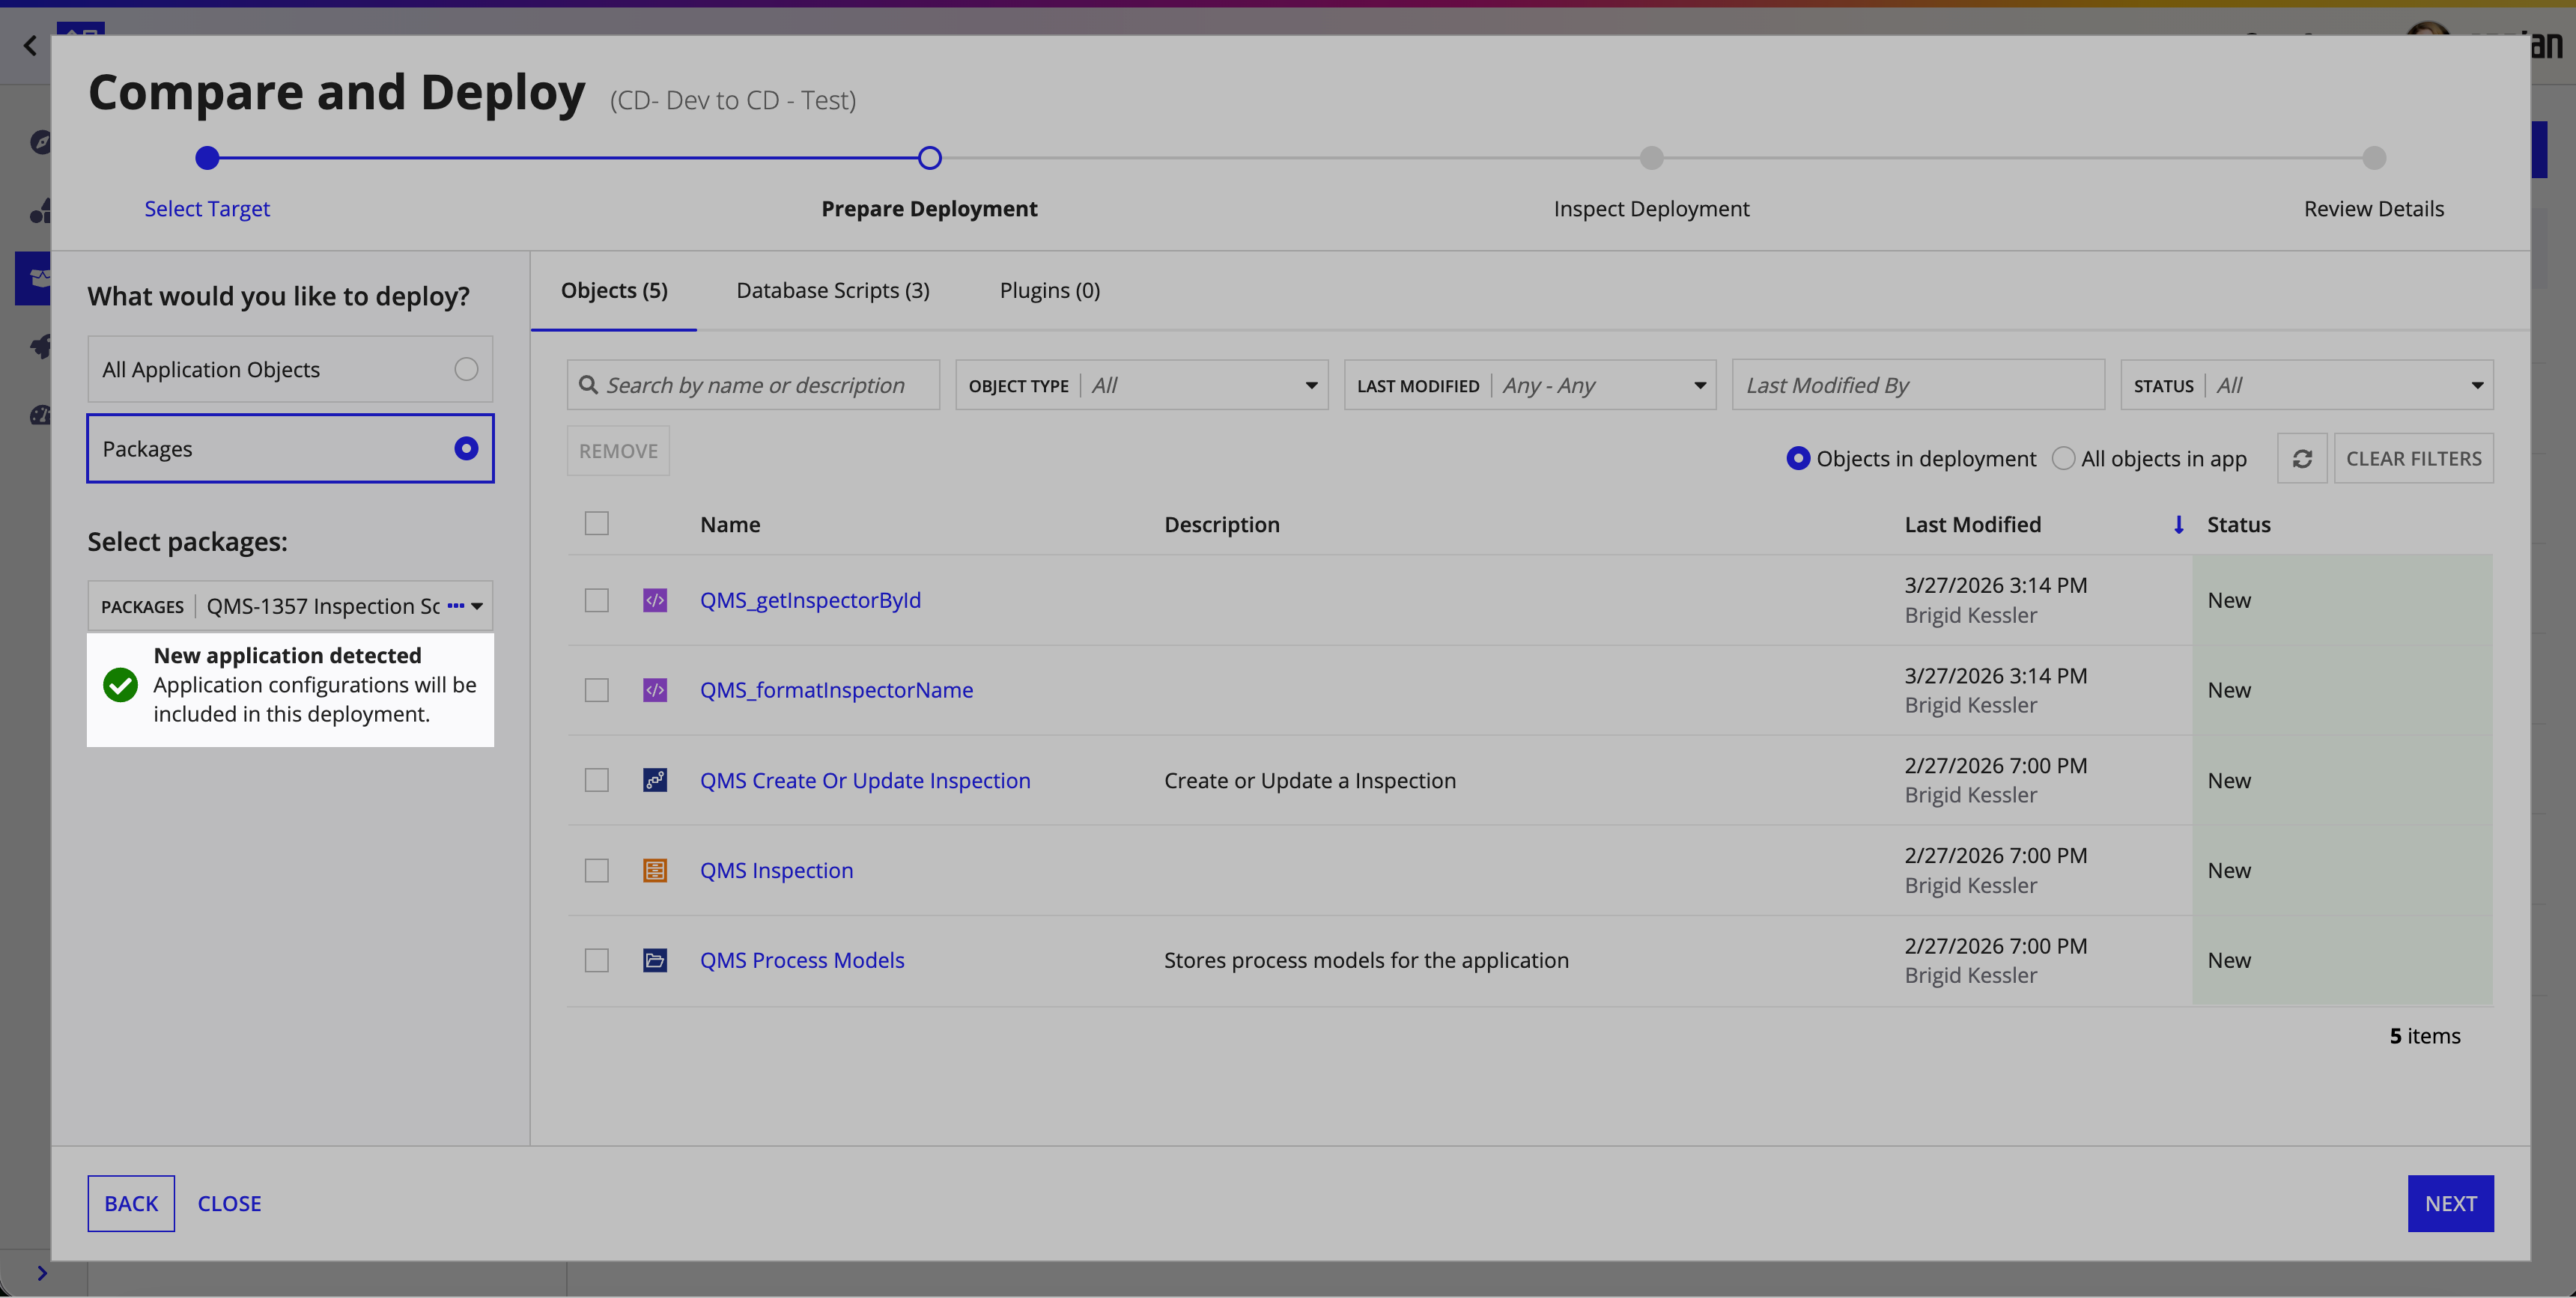This screenshot has height=1298, width=2576.
Task: Click the process model icon beside QMS Create Or Update Inspection
Action: click(655, 780)
